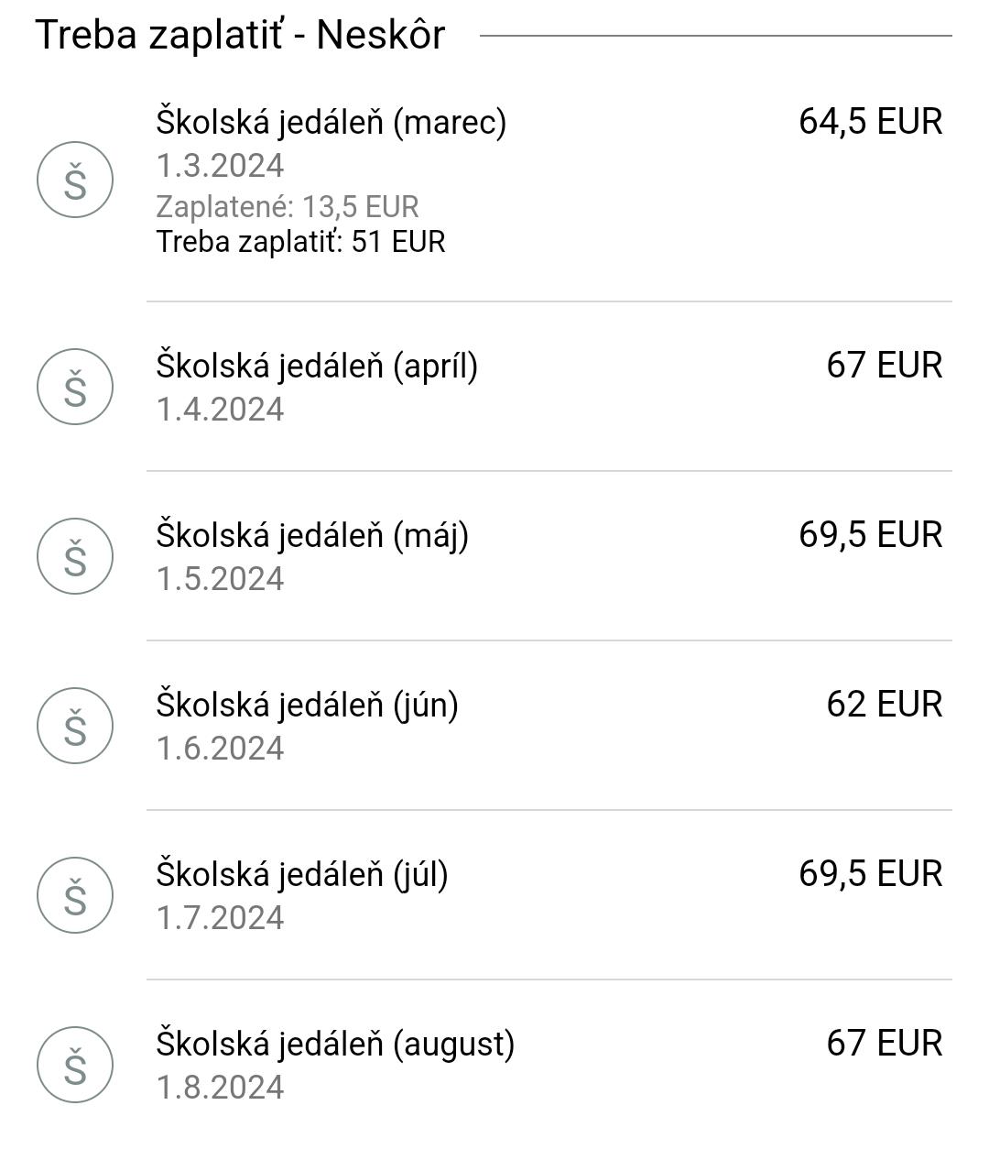Image resolution: width=989 pixels, height=1160 pixels.
Task: Click the 'Treba zaplatiť - Neskôr' section header
Action: (240, 36)
